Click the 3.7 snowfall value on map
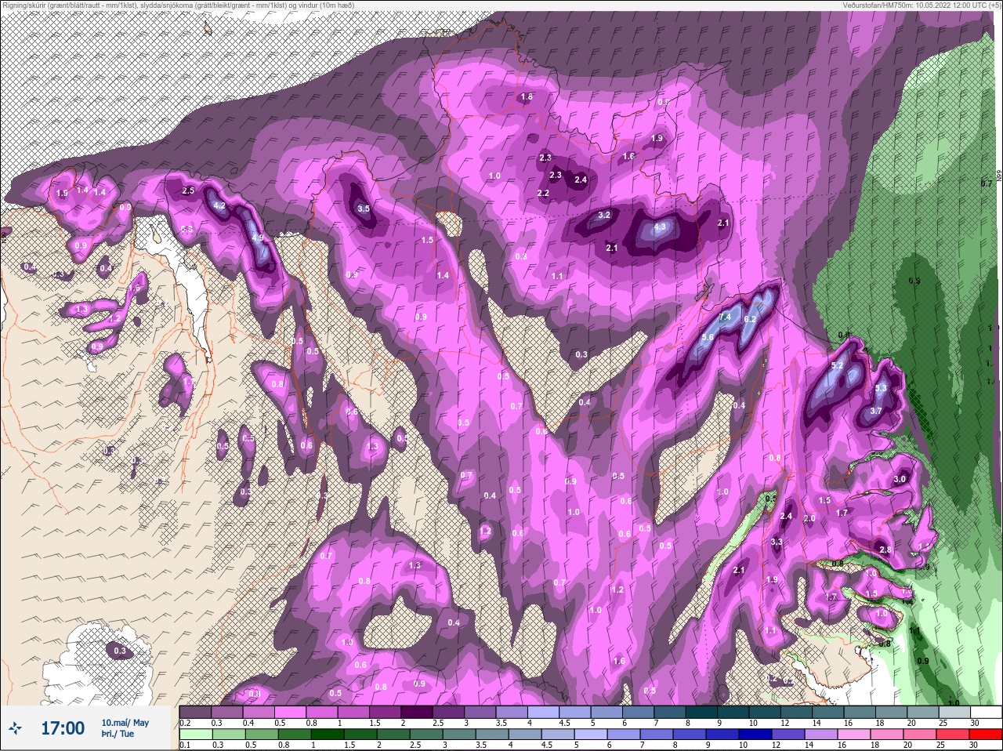 [x=876, y=411]
